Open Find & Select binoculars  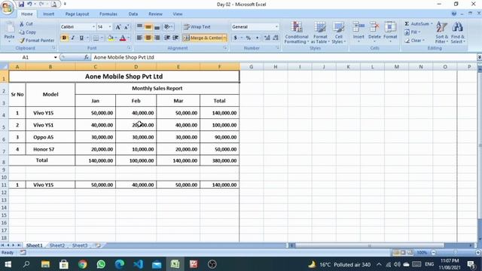pyautogui.click(x=458, y=32)
